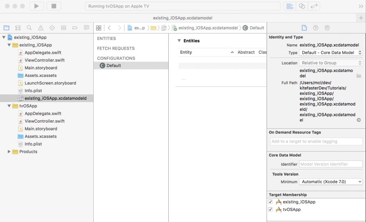Toggle tvOSApp target membership checkbox

coord(270,209)
